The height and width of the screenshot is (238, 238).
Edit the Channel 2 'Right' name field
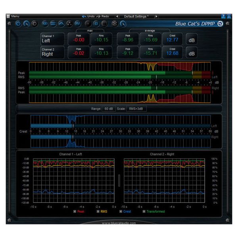point(52,52)
